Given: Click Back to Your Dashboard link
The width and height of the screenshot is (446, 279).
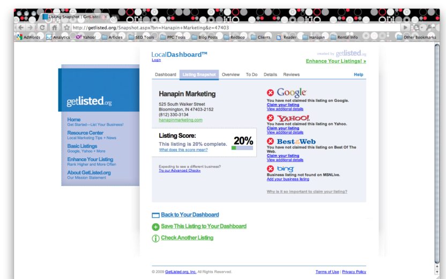Looking at the screenshot, I should (x=190, y=215).
